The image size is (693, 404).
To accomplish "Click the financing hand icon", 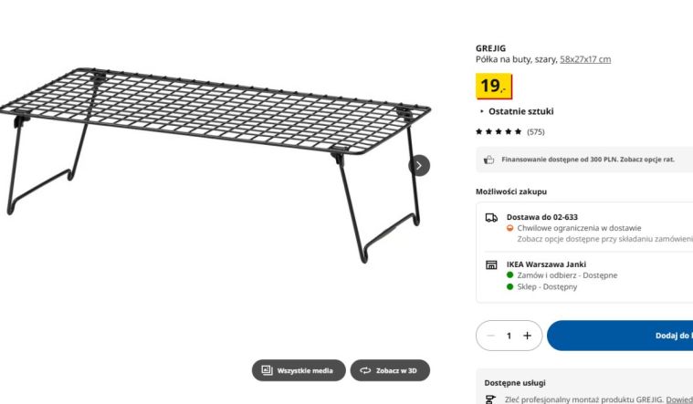I will coord(489,159).
